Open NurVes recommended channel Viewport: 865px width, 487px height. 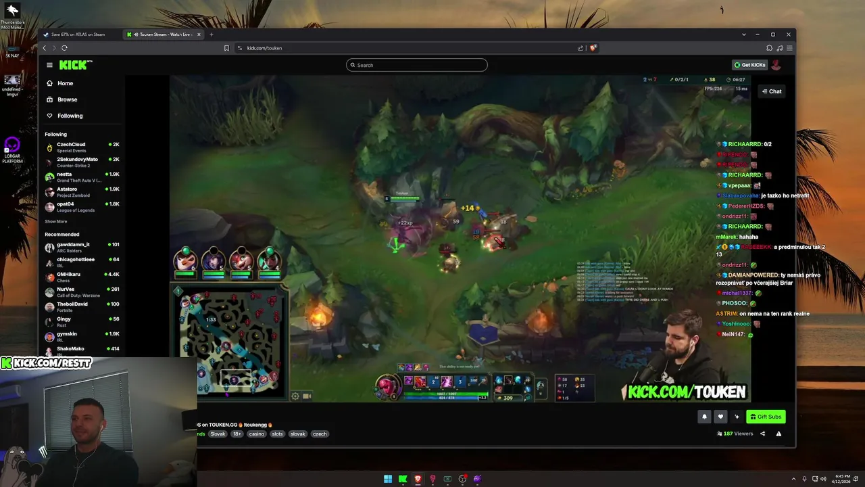pyautogui.click(x=82, y=292)
